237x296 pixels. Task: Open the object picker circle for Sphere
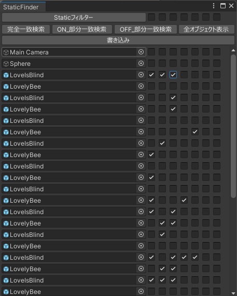point(141,63)
